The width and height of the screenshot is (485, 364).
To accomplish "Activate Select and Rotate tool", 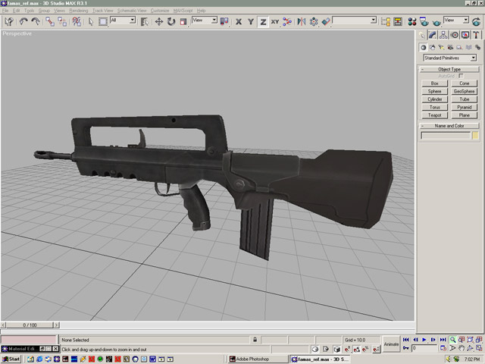I will [171, 21].
